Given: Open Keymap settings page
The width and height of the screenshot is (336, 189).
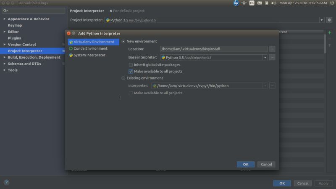Looking at the screenshot, I should (15, 25).
